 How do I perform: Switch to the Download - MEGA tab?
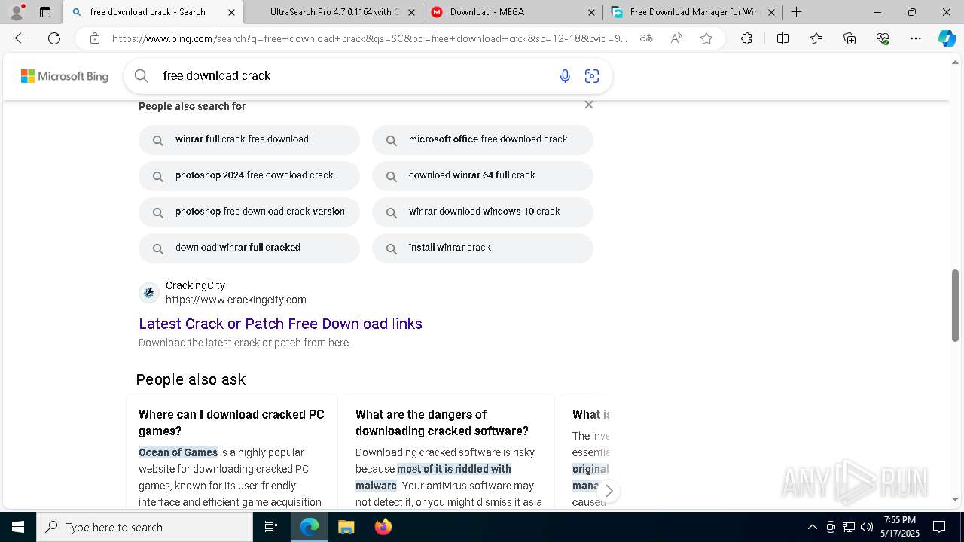pos(513,12)
